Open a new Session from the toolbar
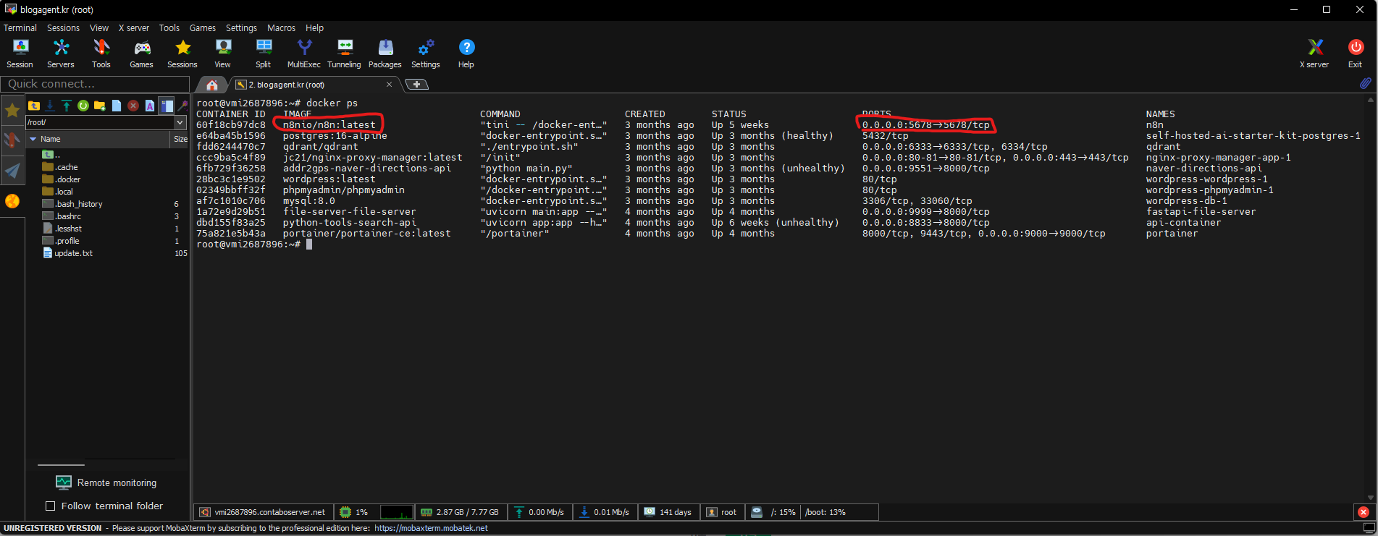The image size is (1378, 536). (20, 54)
